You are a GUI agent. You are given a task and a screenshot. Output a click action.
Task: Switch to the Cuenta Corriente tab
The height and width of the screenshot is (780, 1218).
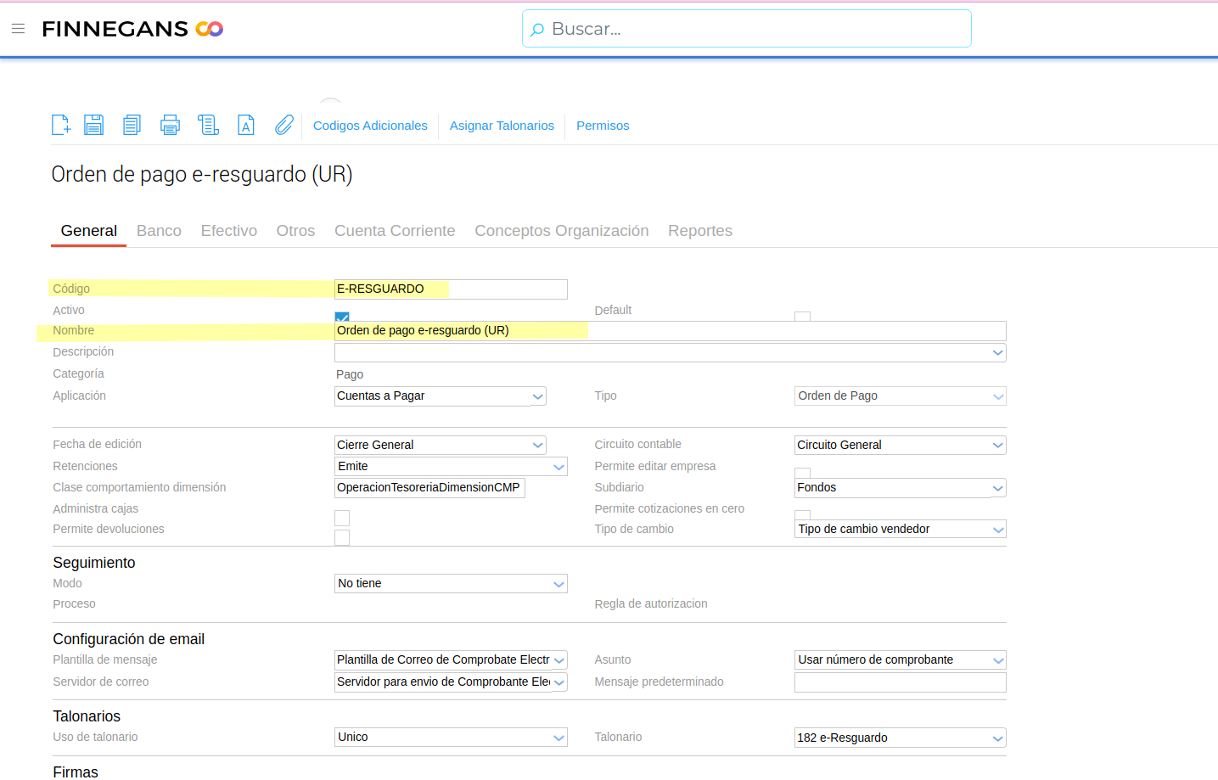pyautogui.click(x=395, y=231)
